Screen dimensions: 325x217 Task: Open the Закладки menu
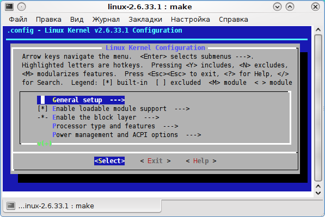(145, 20)
